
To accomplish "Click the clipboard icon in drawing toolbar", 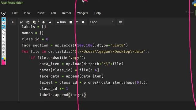I will click(x=4, y=56).
